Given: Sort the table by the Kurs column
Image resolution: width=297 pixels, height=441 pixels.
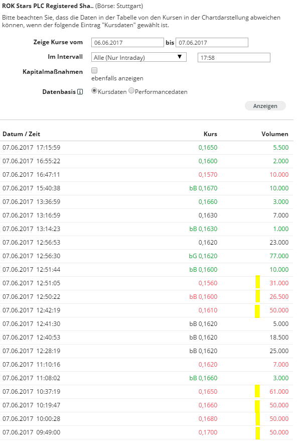Looking at the screenshot, I should 210,134.
